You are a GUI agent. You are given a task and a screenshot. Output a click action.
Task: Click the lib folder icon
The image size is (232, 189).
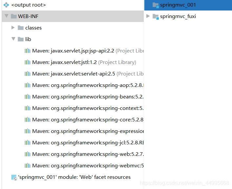(21, 39)
